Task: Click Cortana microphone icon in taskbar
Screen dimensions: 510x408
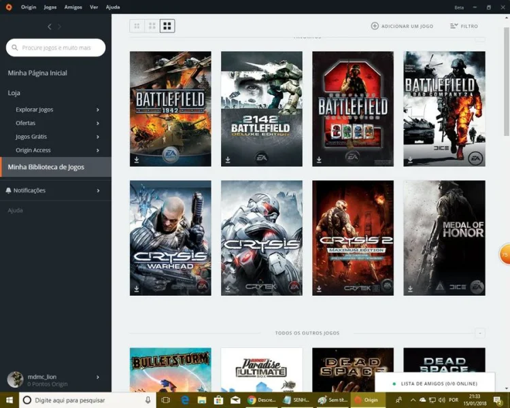Action: pyautogui.click(x=148, y=400)
